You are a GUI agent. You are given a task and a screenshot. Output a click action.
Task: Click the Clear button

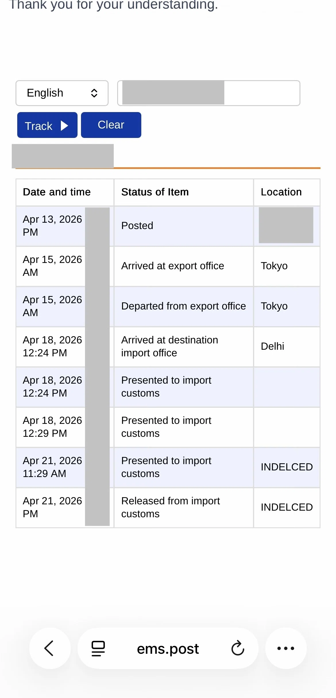coord(111,125)
